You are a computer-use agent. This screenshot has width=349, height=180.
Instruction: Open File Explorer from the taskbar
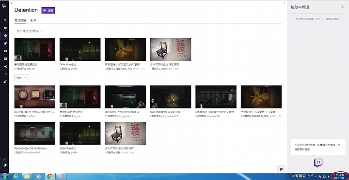pyautogui.click(x=27, y=177)
